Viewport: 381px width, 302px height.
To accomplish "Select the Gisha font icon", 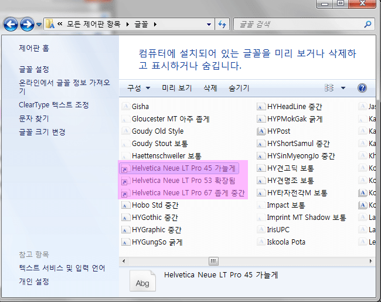I will [125, 106].
